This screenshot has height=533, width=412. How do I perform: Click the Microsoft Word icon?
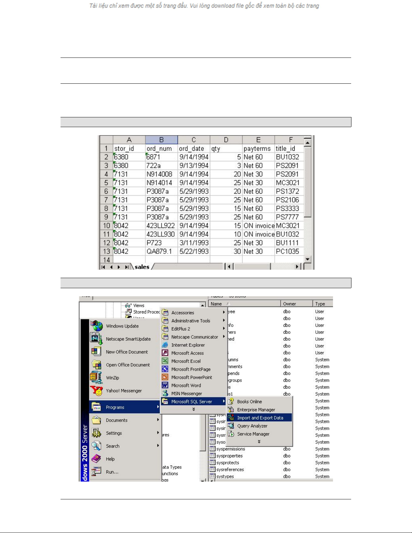pos(165,385)
